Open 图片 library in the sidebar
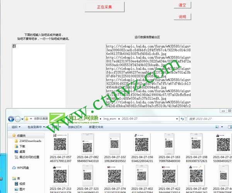The image size is (232, 193). (x=20, y=189)
